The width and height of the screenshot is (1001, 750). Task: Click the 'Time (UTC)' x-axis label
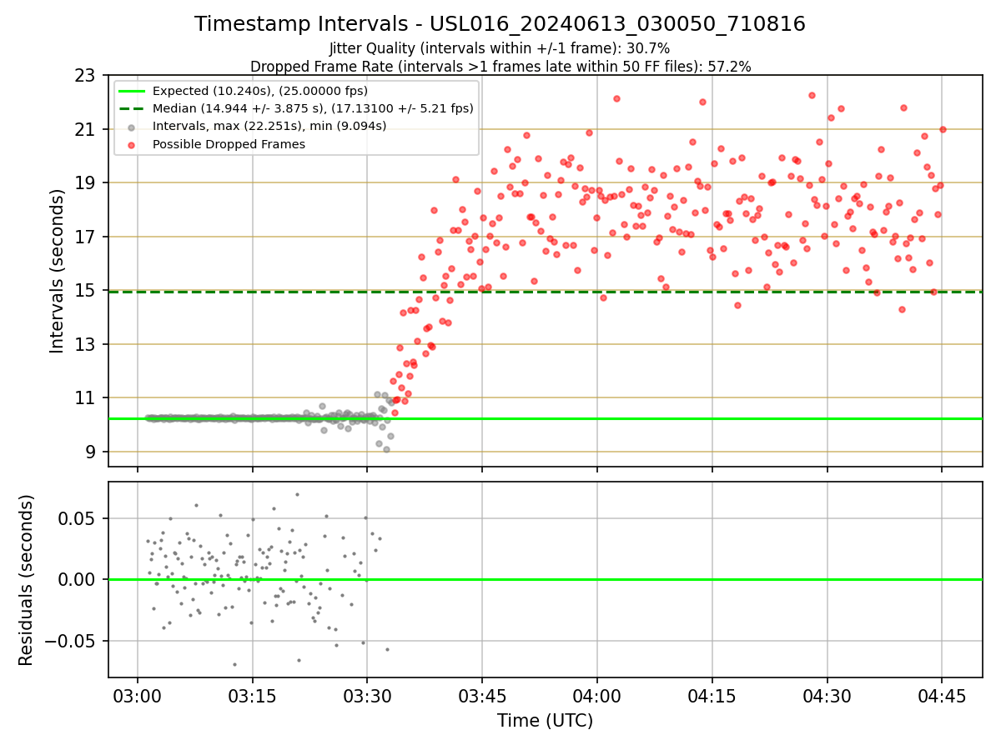545,721
